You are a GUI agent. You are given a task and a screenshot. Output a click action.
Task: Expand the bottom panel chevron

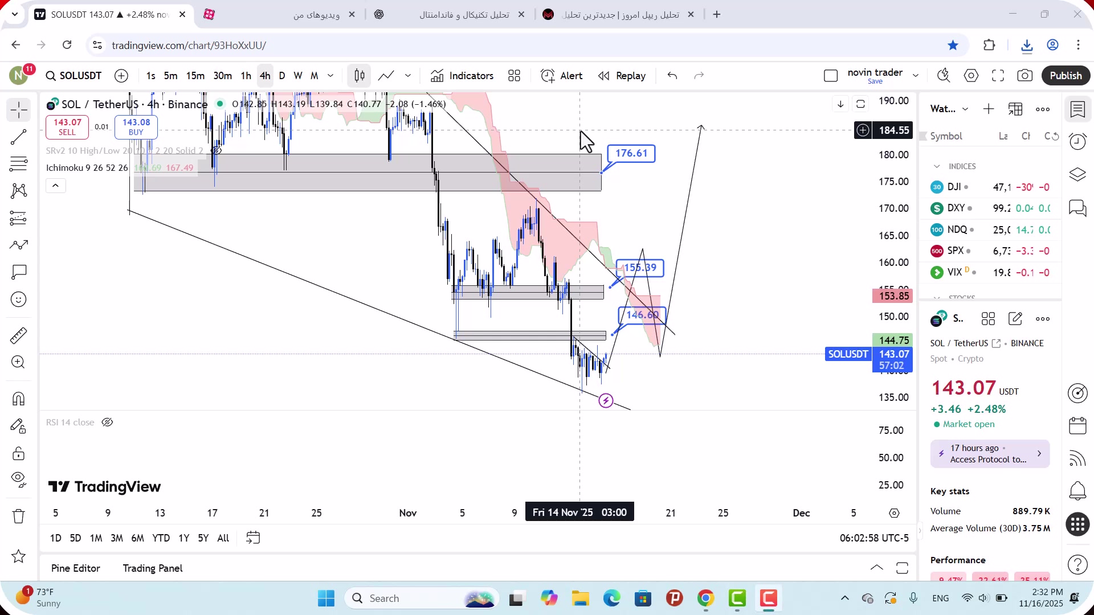877,568
